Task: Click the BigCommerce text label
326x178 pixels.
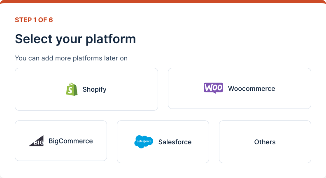Action: point(71,141)
